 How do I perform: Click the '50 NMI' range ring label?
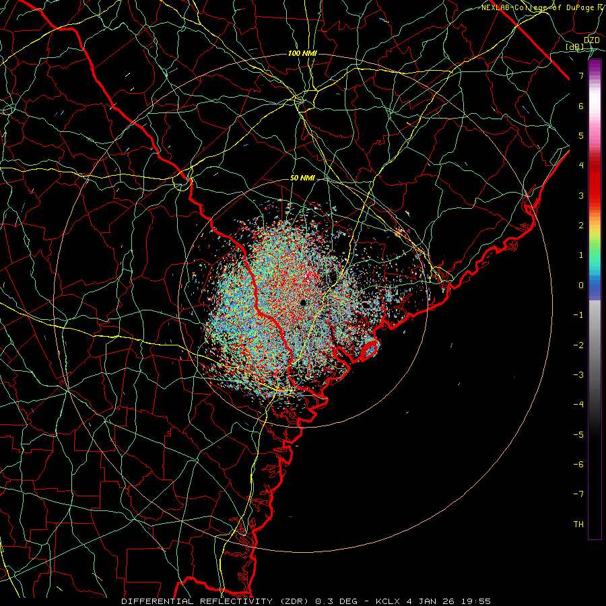coord(302,178)
